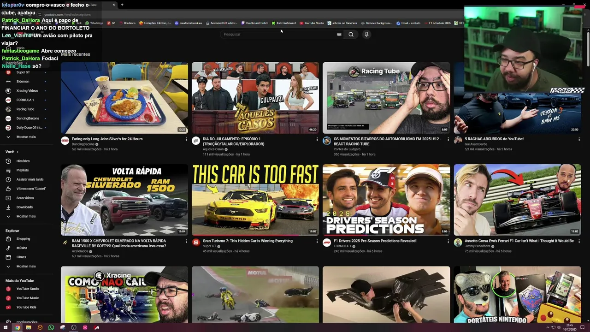The height and width of the screenshot is (332, 590).
Task: Open options menu for RAM 1500 video
Action: coord(186,241)
